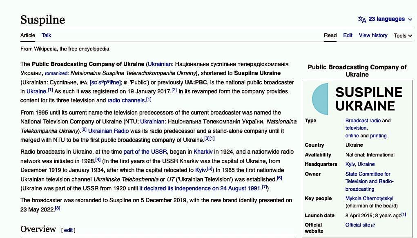This screenshot has width=417, height=238.
Task: Open the Kharkiv article link
Action: (203, 152)
